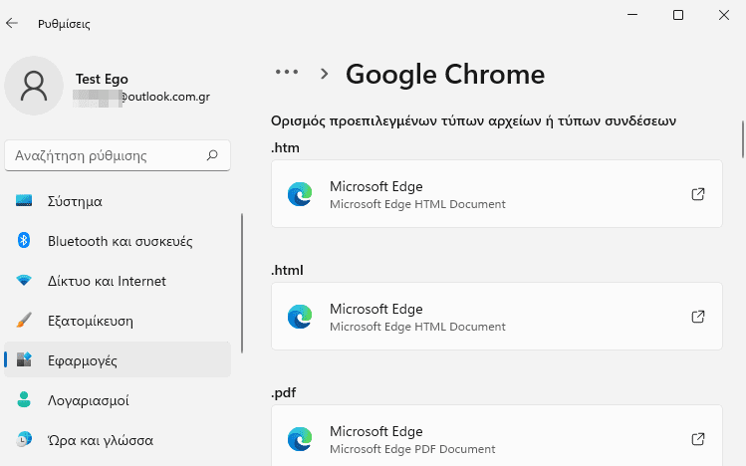Click the Σύστημα monitor icon
746x466 pixels.
click(24, 201)
